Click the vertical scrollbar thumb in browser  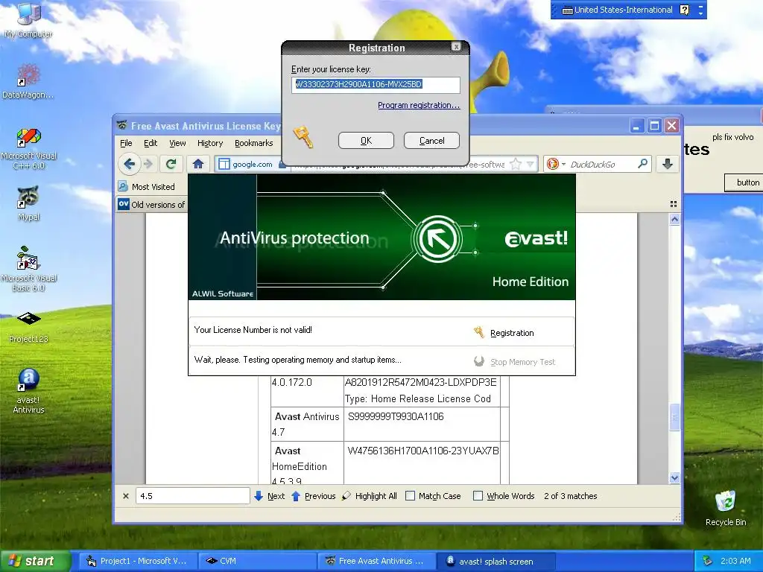674,417
